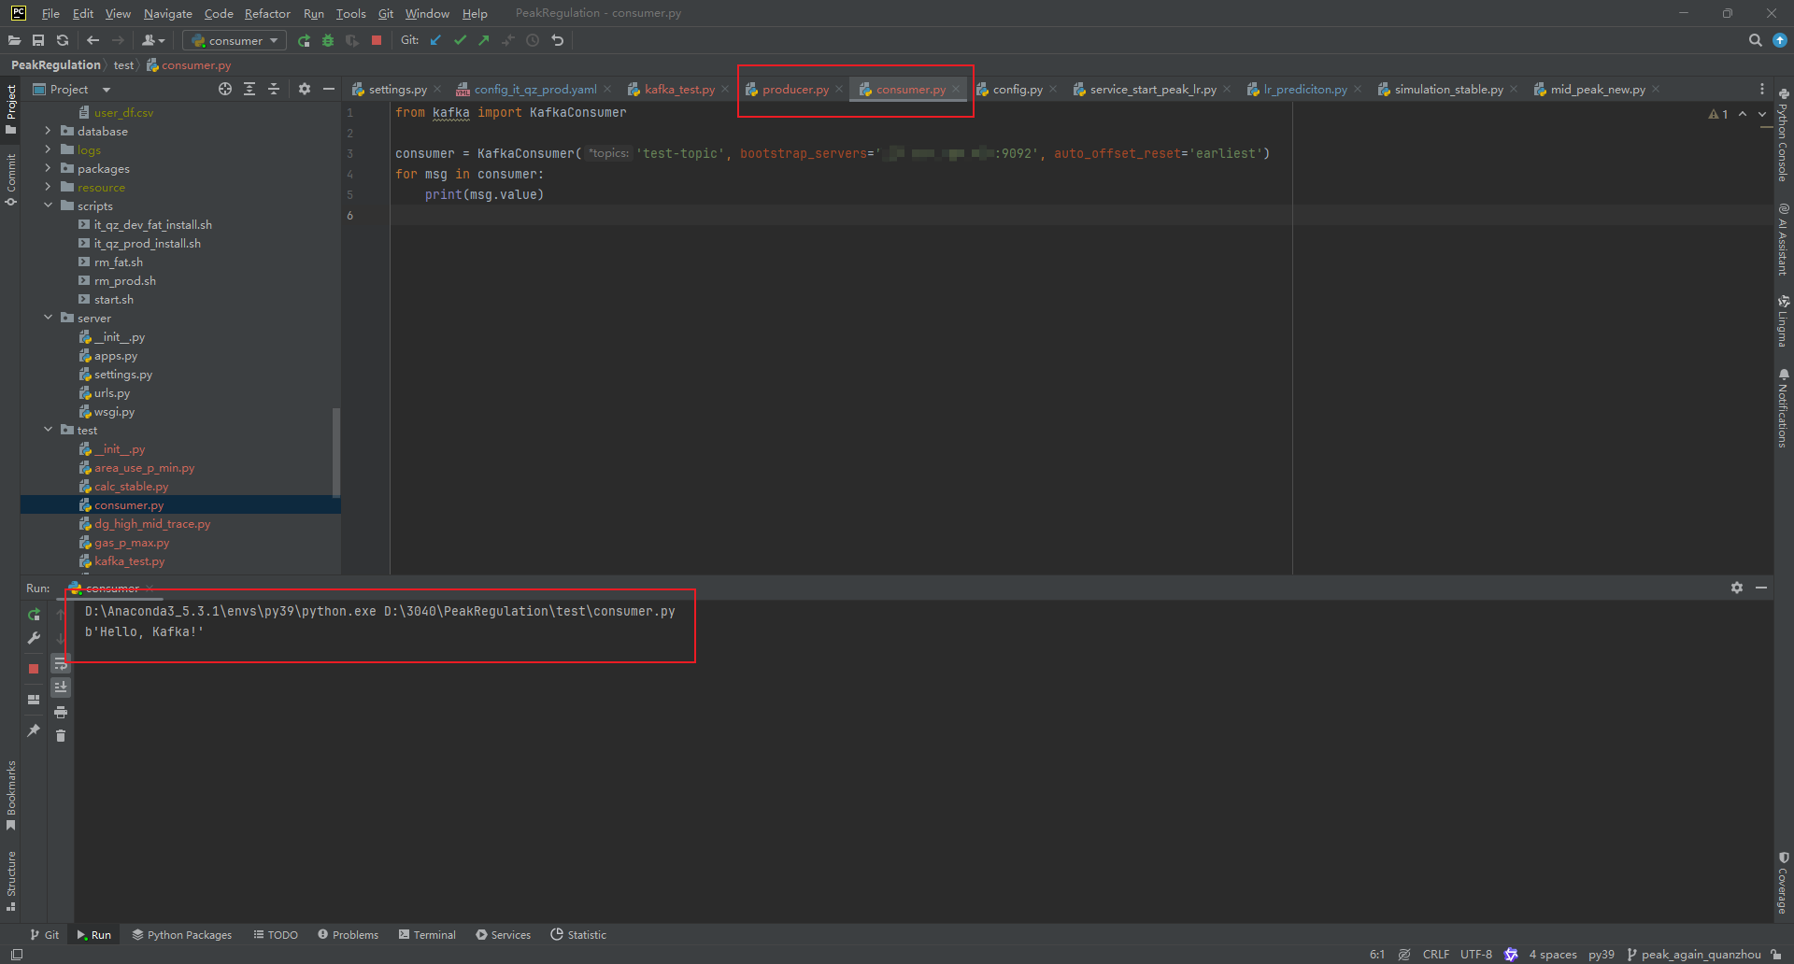The width and height of the screenshot is (1794, 964).
Task: Open start.sh in the scripts folder
Action: coord(113,300)
